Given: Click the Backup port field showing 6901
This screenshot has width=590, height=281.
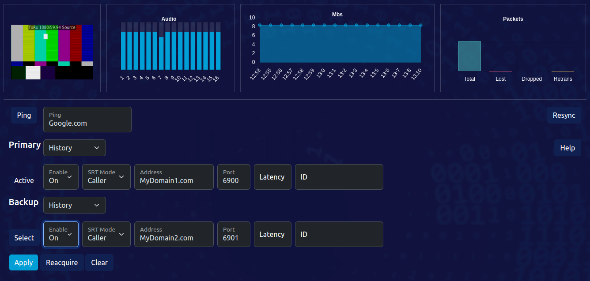Looking at the screenshot, I should point(234,234).
